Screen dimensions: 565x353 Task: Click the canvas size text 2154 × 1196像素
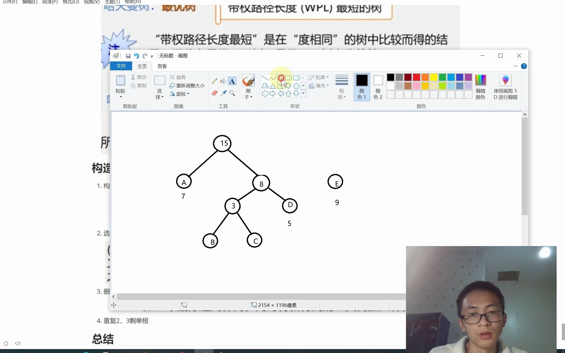tap(277, 305)
